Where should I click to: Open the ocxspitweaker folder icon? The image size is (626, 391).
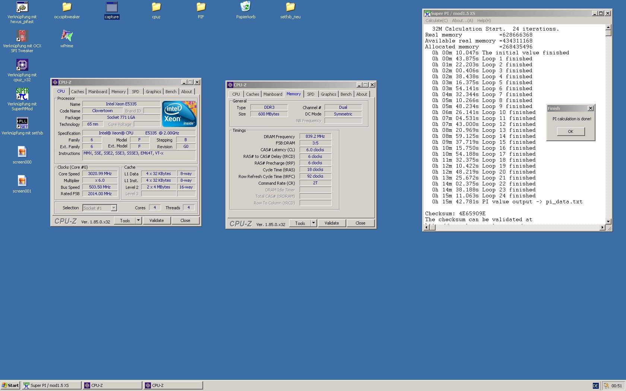[x=67, y=7]
